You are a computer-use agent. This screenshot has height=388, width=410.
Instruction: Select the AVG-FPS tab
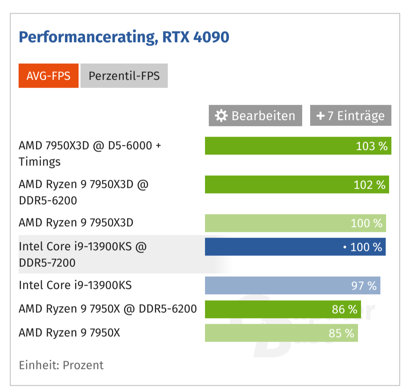48,76
